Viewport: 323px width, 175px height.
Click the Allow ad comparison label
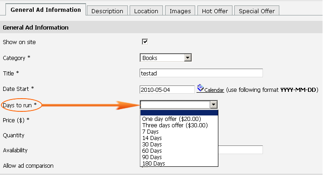(28, 166)
